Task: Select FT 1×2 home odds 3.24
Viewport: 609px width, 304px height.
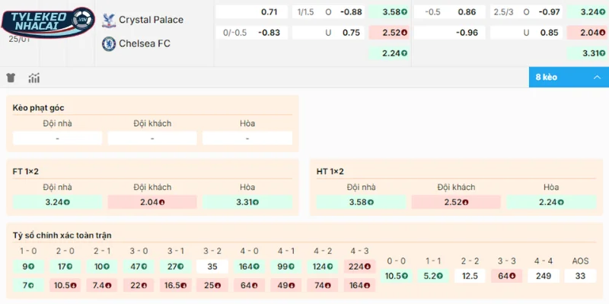Action: pyautogui.click(x=58, y=202)
